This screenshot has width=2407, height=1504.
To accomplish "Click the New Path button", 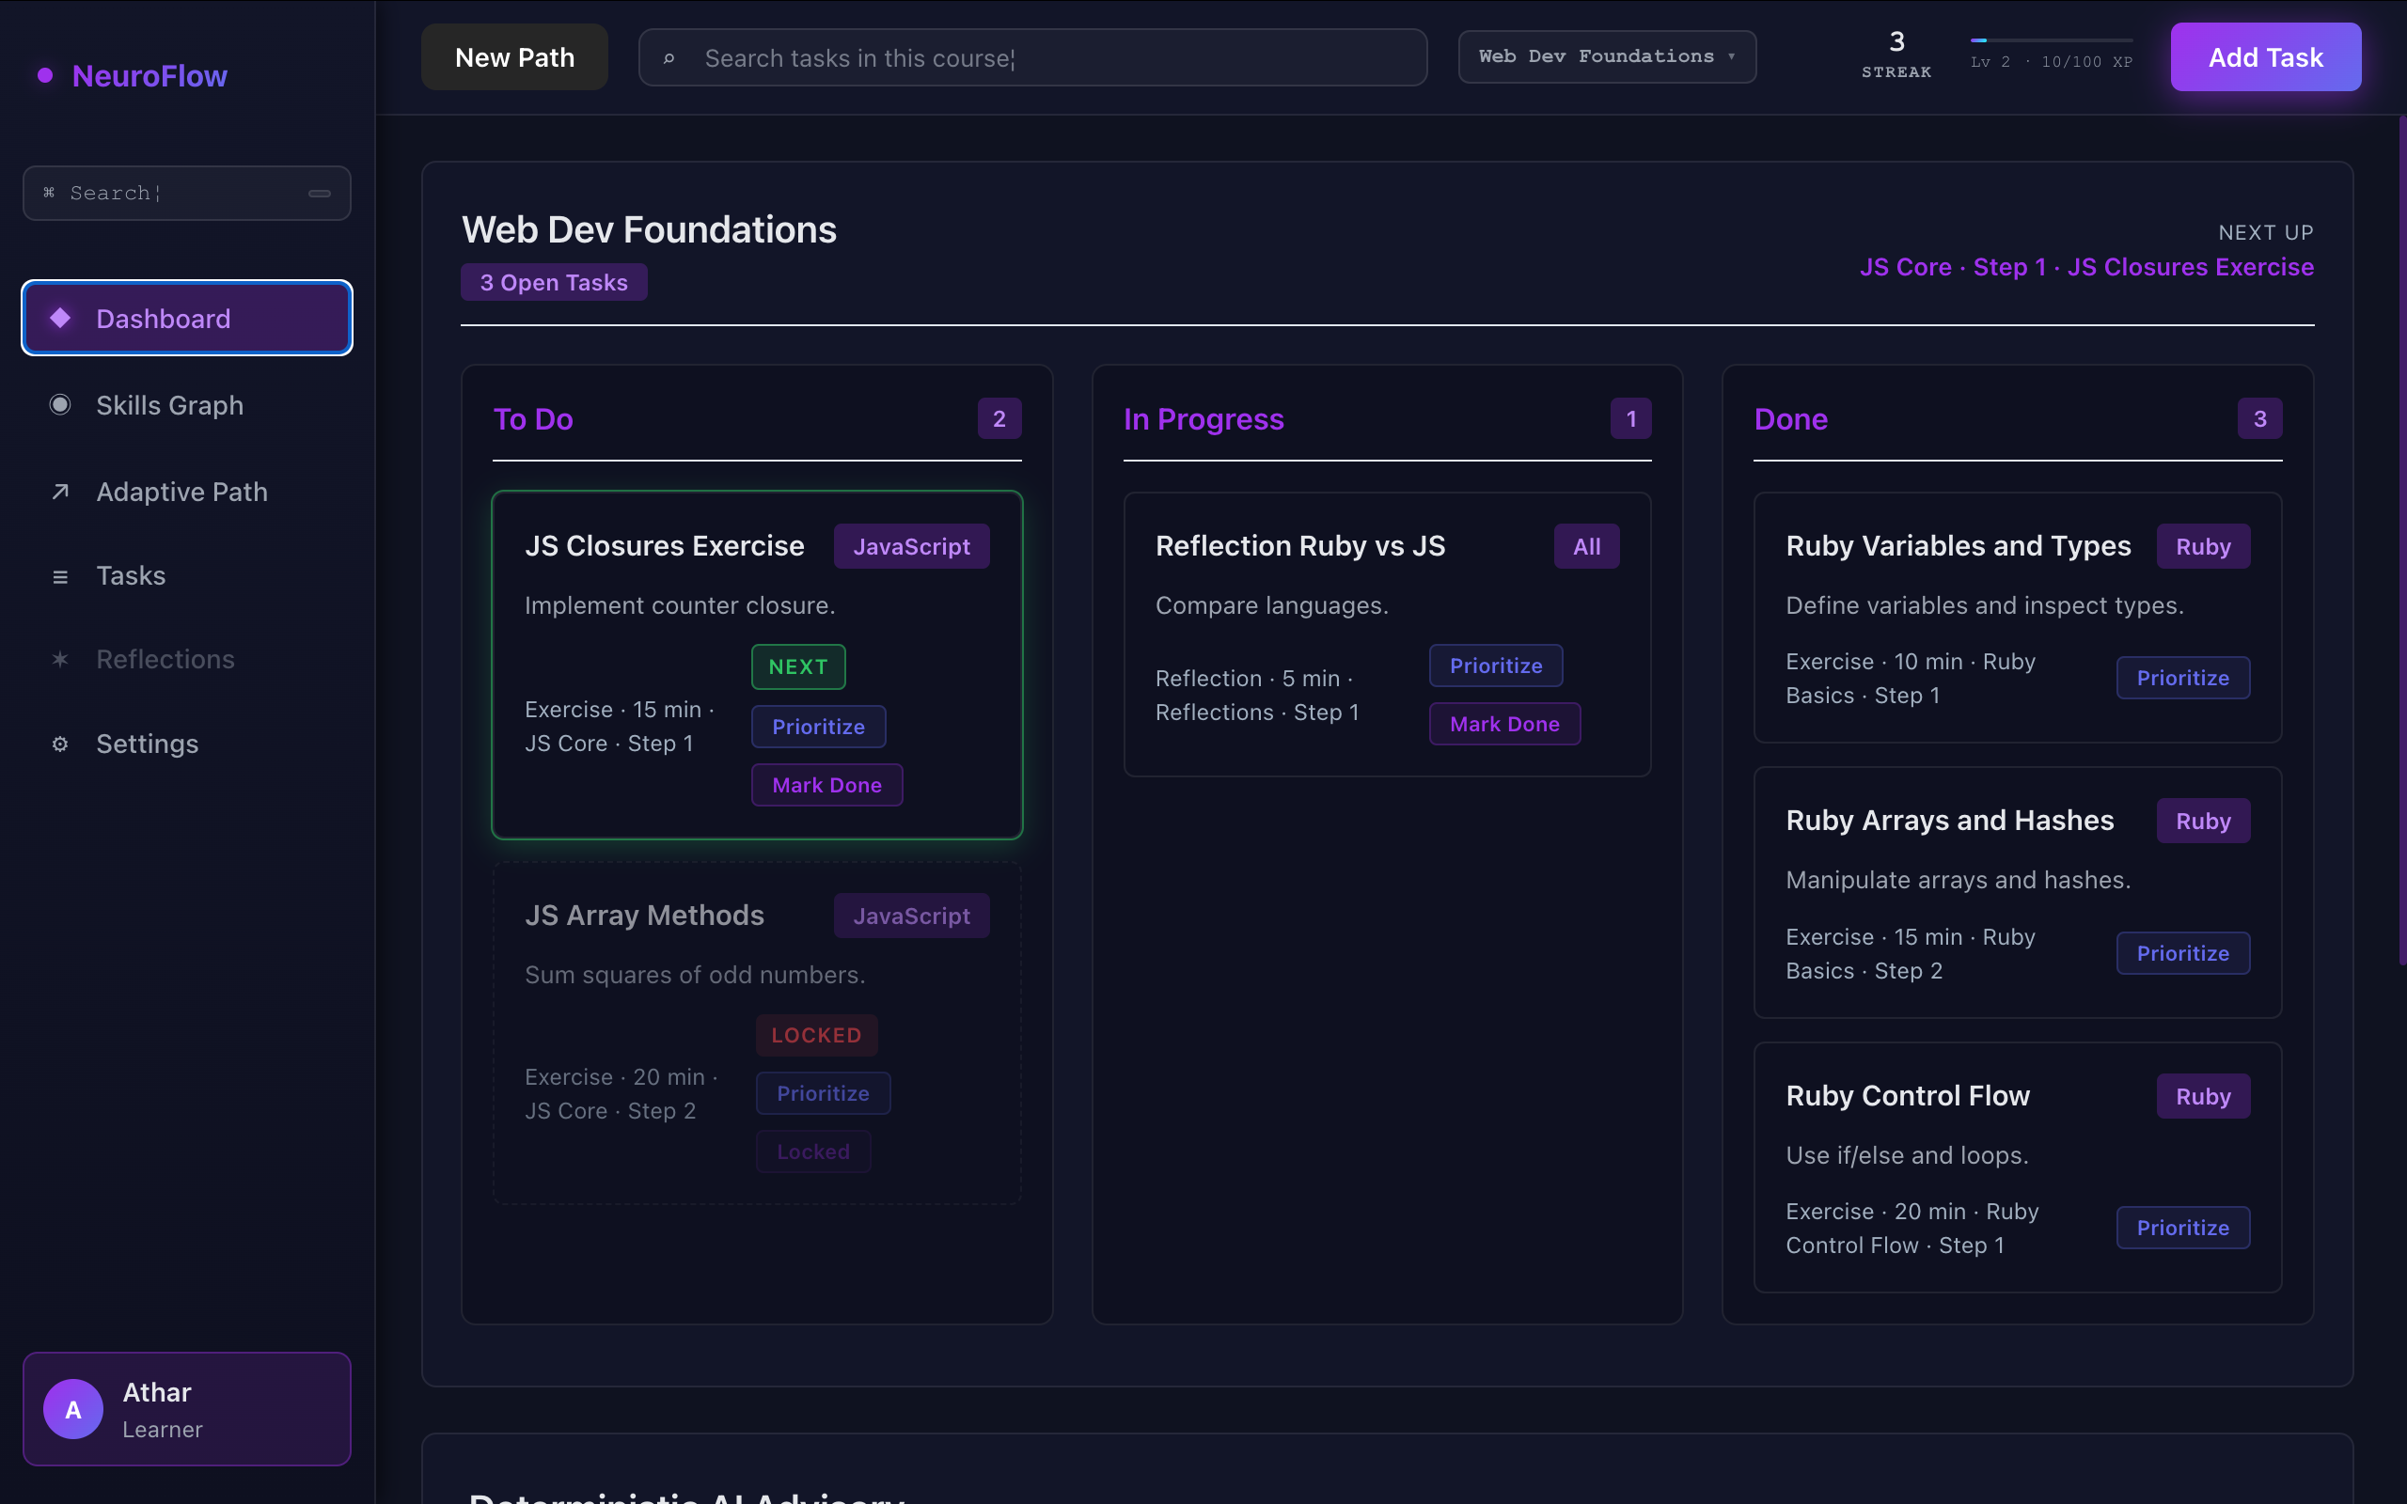I will [x=514, y=56].
